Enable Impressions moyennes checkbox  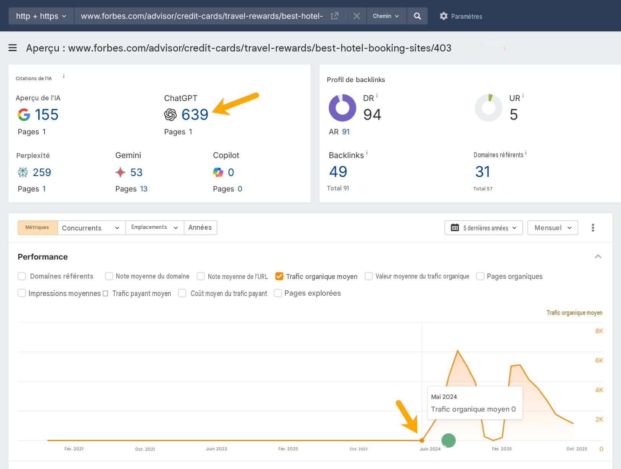coord(22,293)
